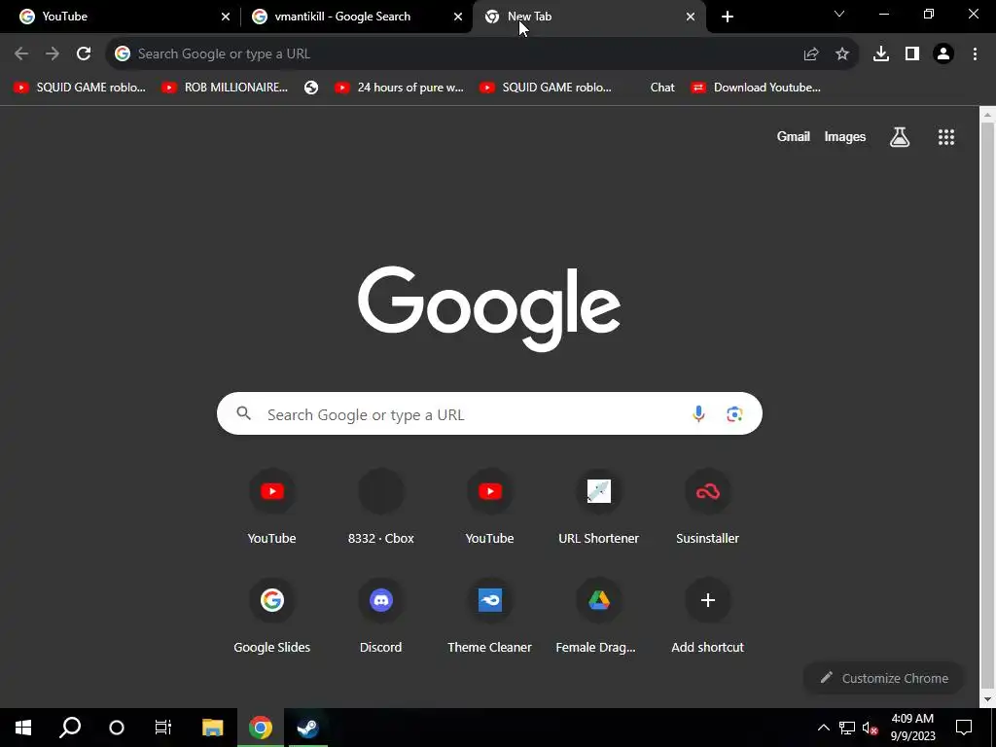
Task: Click the browser back arrow
Action: [x=21, y=54]
